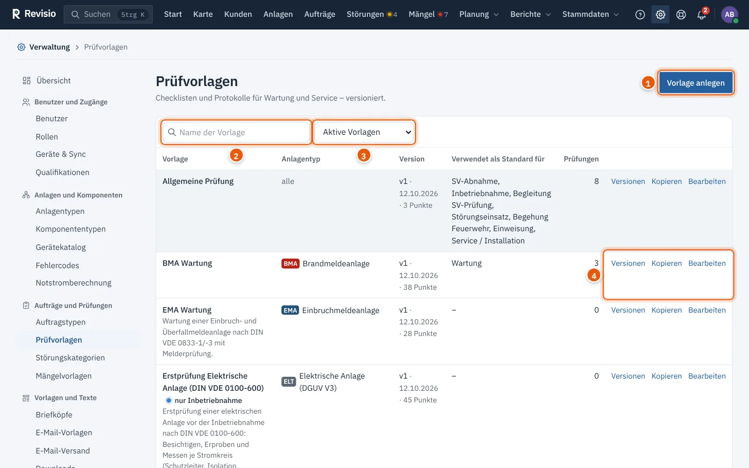Open the Planung dropdown menu
This screenshot has width=749, height=468.
point(479,15)
